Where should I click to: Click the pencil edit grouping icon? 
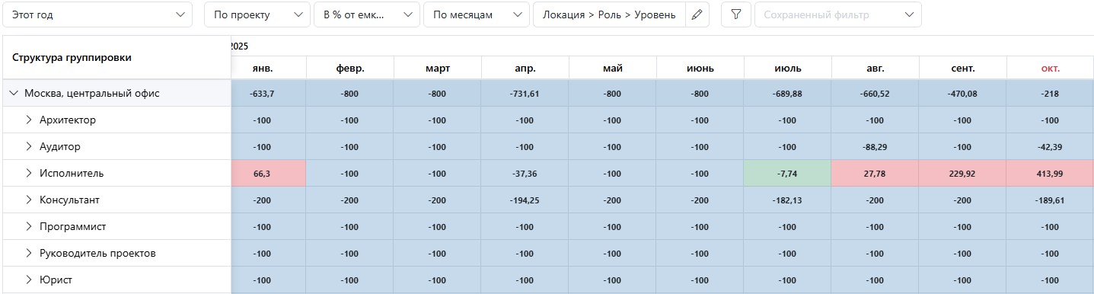click(697, 14)
